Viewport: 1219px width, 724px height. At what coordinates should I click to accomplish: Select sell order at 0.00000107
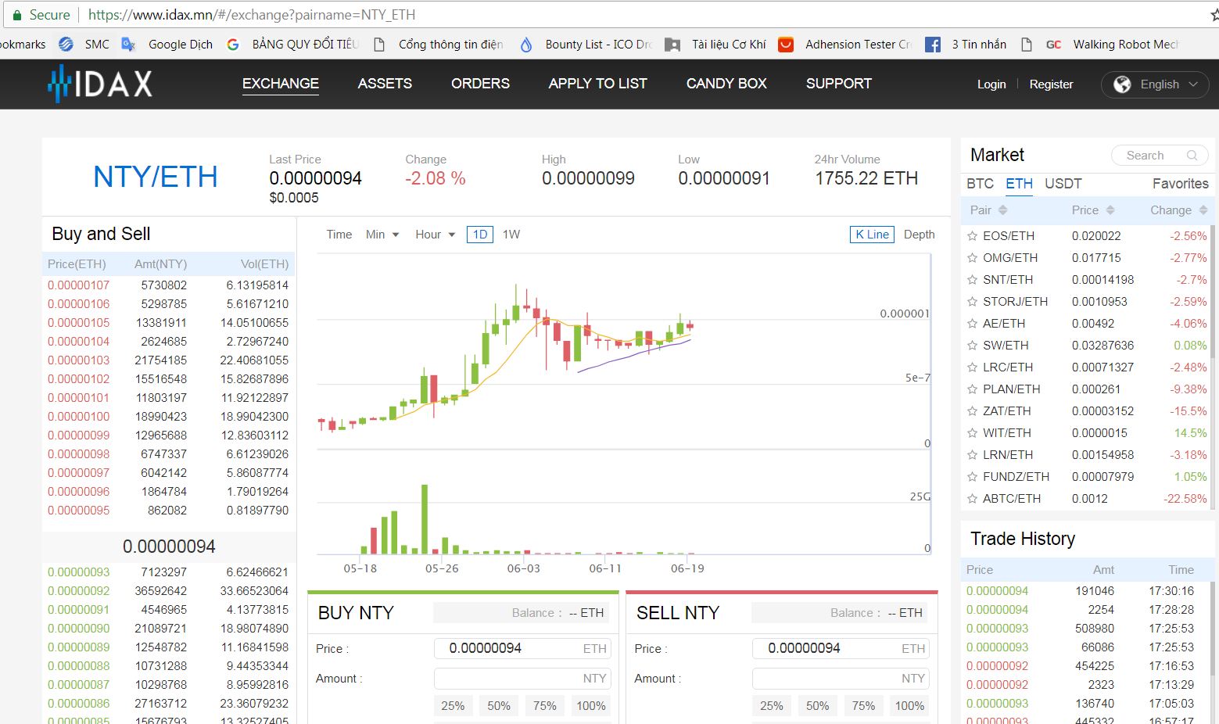(x=168, y=285)
